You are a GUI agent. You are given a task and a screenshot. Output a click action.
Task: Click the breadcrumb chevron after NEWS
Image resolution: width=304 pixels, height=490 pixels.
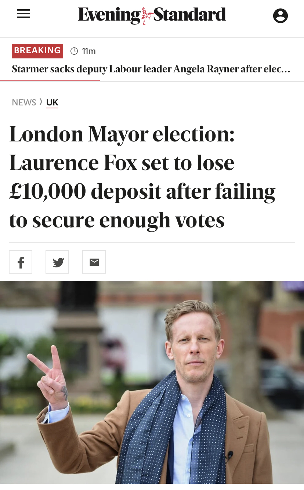[41, 102]
